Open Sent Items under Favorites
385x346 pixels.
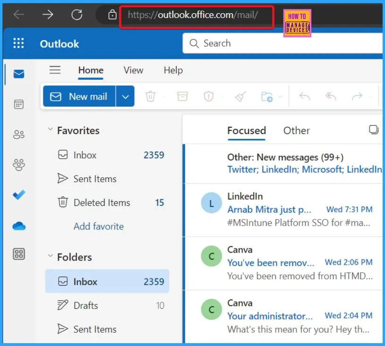pyautogui.click(x=107, y=179)
